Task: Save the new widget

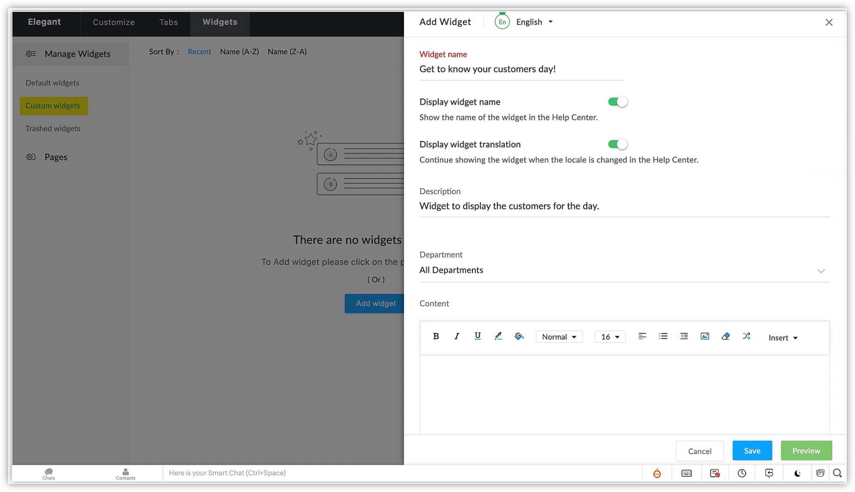Action: point(752,451)
